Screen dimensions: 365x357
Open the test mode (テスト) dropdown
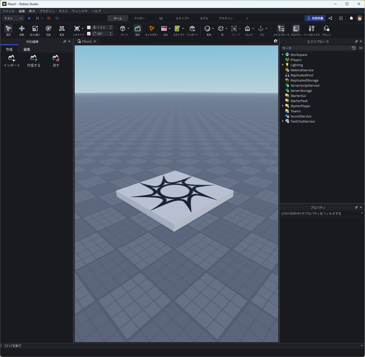click(13, 18)
